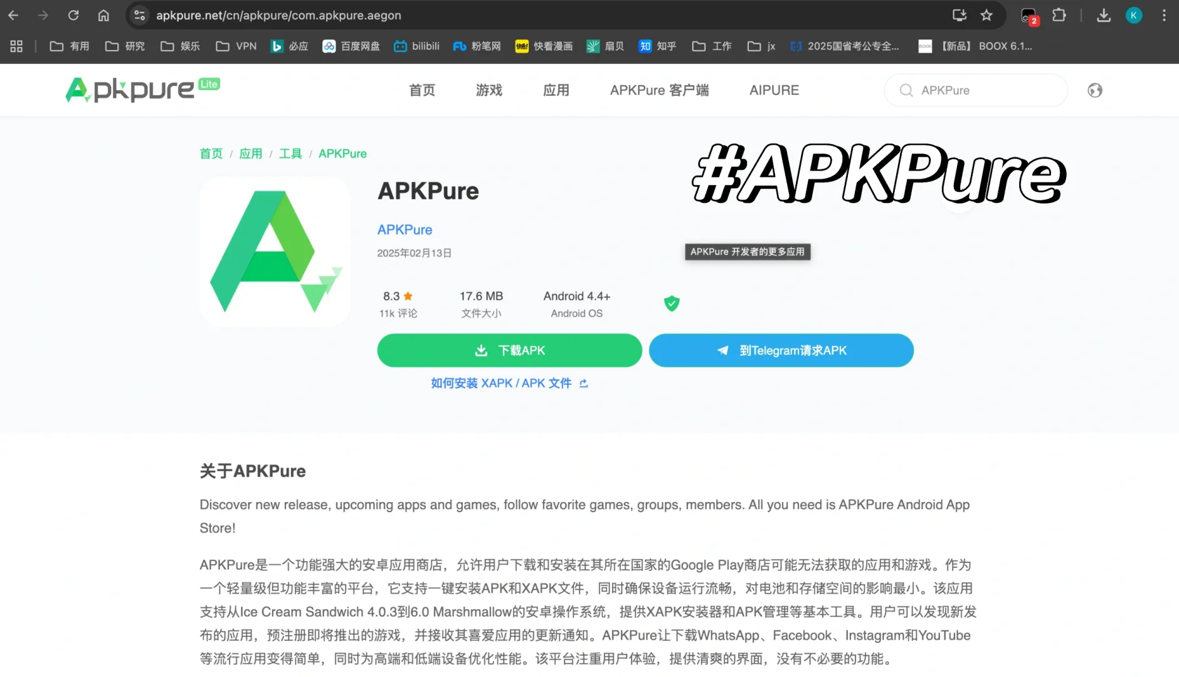Open the 游戏 navigation tab
The image size is (1179, 677).
(x=489, y=90)
